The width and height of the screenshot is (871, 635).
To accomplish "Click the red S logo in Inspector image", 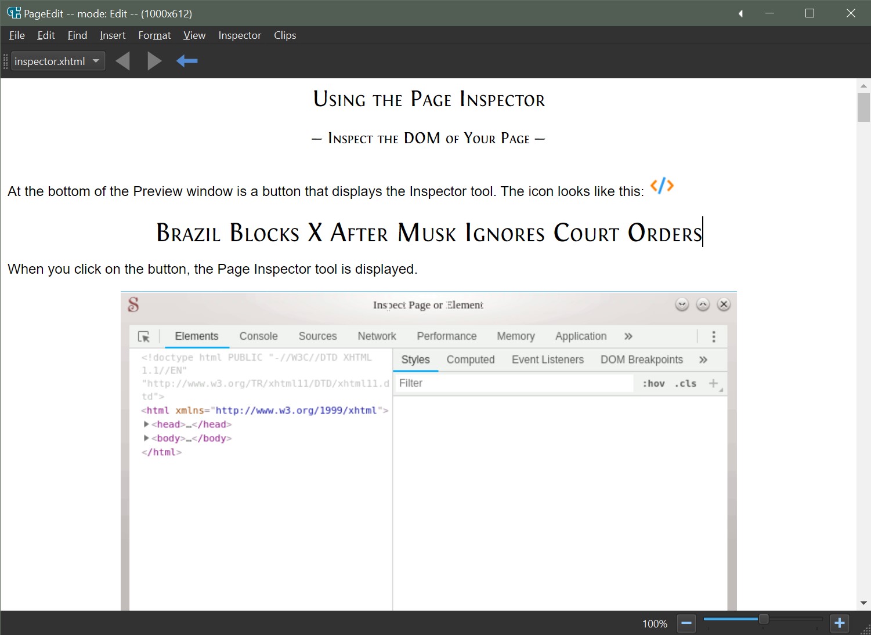I will pyautogui.click(x=133, y=304).
